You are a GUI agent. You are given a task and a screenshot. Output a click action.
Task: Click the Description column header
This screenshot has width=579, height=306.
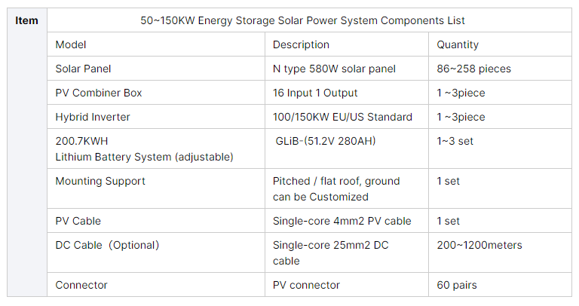(347, 44)
